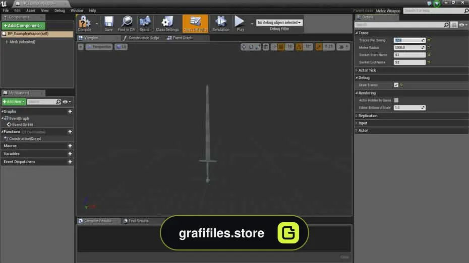The image size is (469, 263).
Task: Open the debug object filter dropdown
Action: point(279,23)
